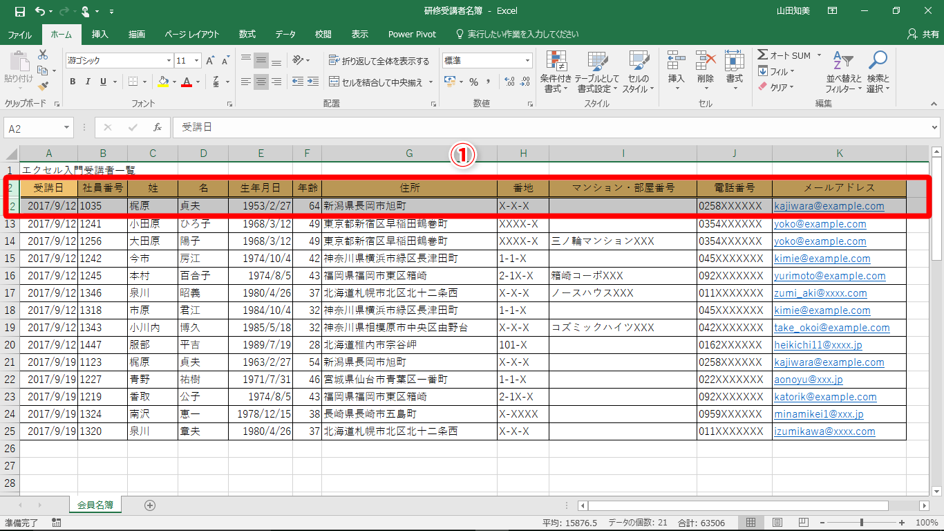Switch to the Power Pivot tab

(x=412, y=34)
